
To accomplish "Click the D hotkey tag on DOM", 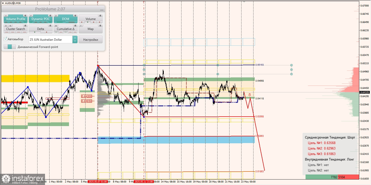I will (x=56, y=16).
